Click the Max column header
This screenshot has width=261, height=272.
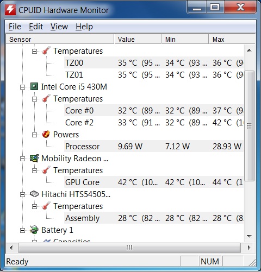point(232,39)
